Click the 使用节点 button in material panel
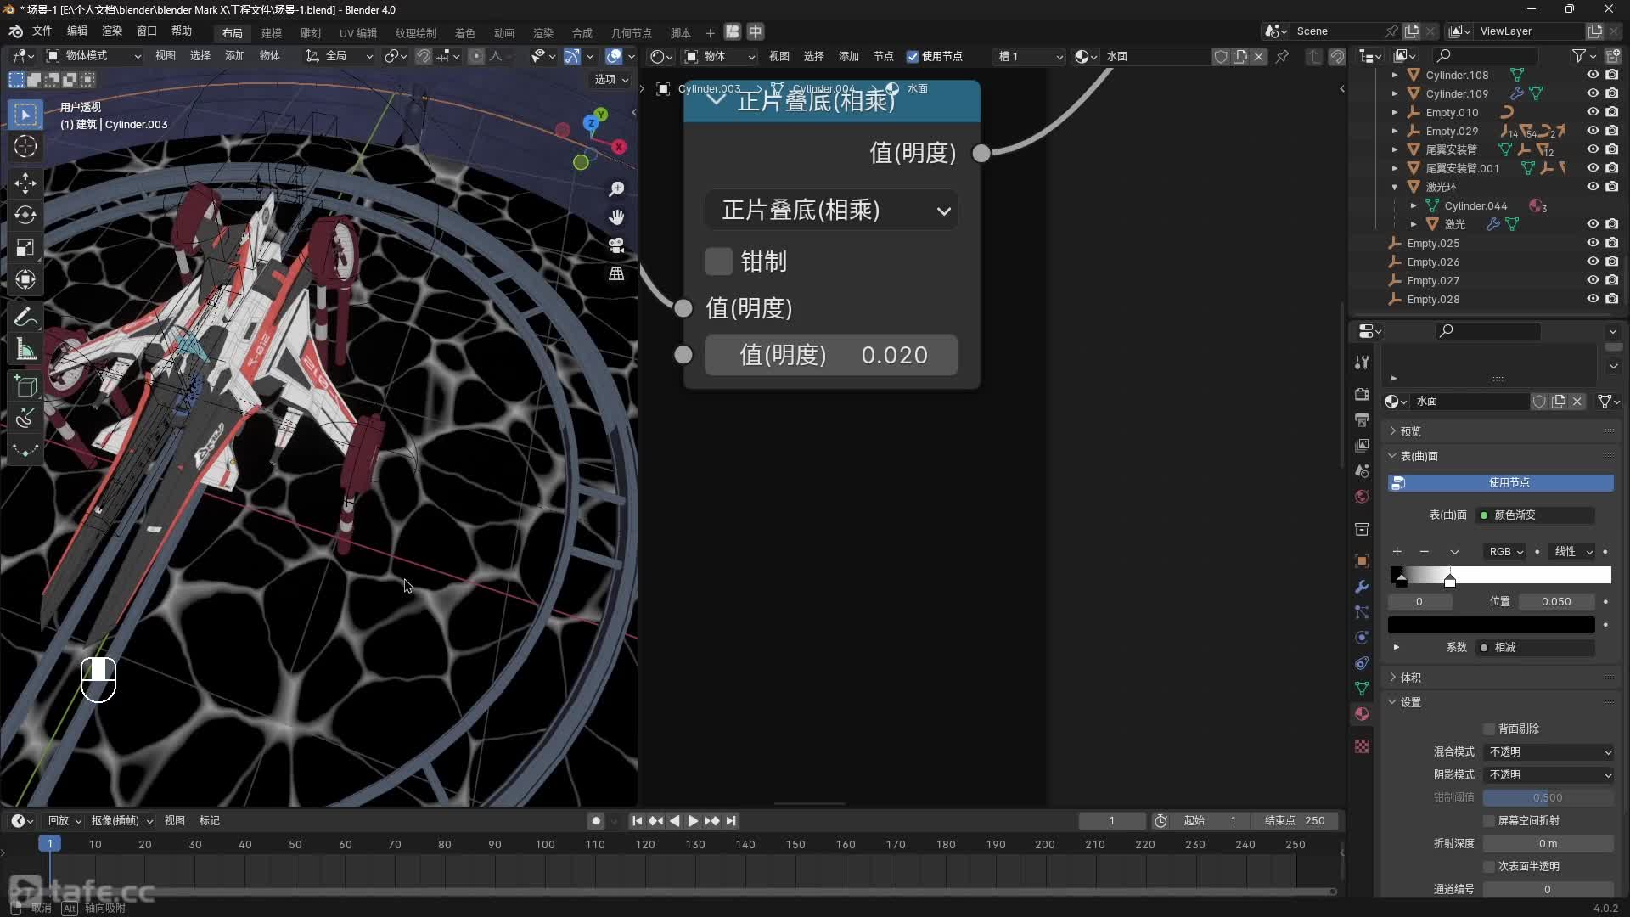This screenshot has height=917, width=1630. point(1501,482)
